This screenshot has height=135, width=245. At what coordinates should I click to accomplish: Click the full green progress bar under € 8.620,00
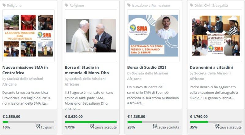(x=91, y=122)
